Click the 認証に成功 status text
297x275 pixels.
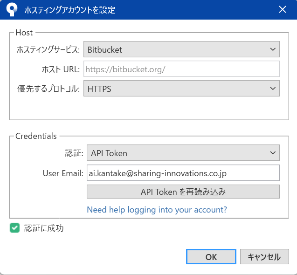coord(44,228)
